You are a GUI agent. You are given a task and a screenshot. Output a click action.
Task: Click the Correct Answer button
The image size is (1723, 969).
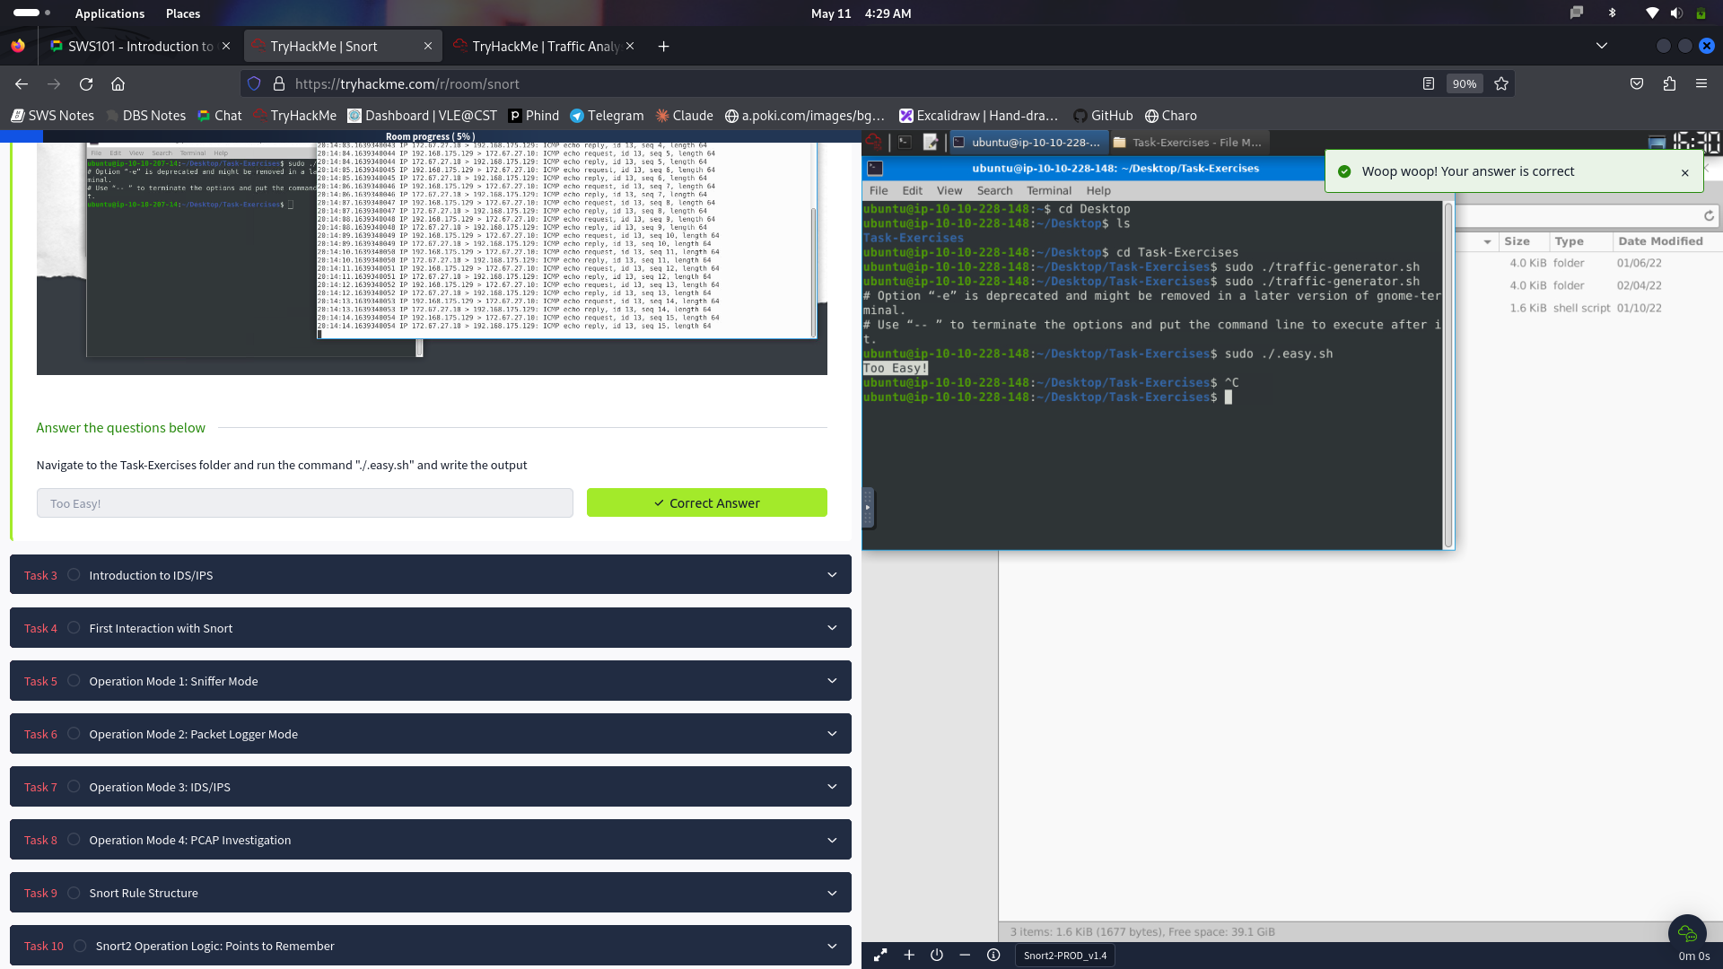pos(706,502)
